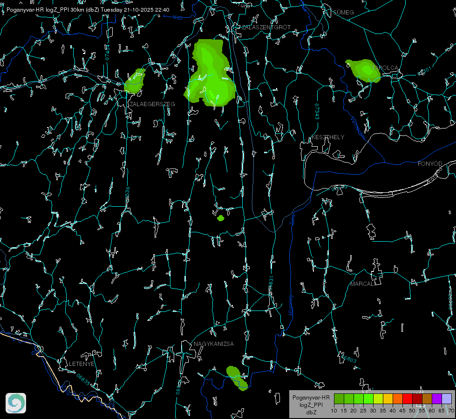
Task: Click the legend value 70
Action: click(451, 411)
